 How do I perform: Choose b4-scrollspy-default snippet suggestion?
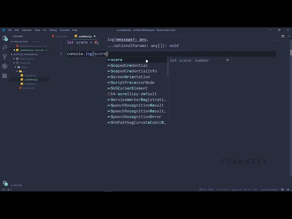click(x=137, y=94)
